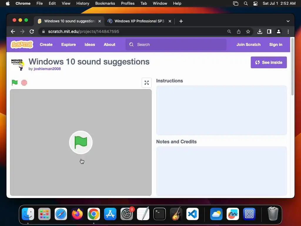Close the Windows XP Professional SP3 tab
Screen dimensions: 301x226
point(170,21)
